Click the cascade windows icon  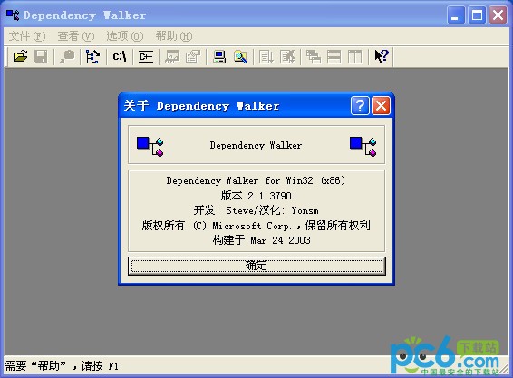point(314,56)
